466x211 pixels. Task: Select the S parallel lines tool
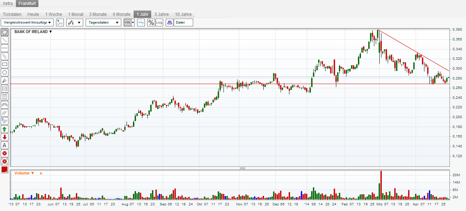pos(5,121)
